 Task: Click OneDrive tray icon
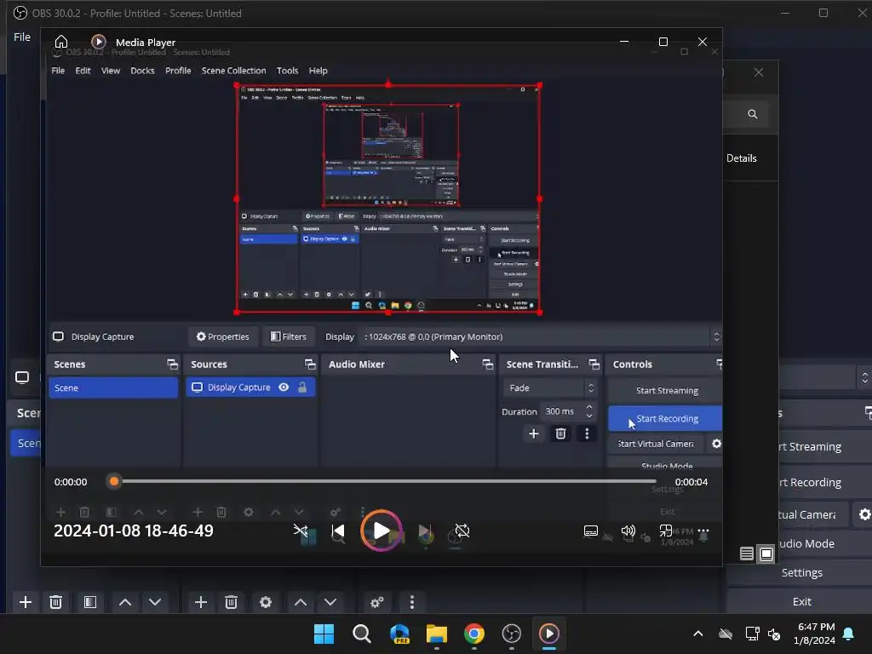coord(726,634)
